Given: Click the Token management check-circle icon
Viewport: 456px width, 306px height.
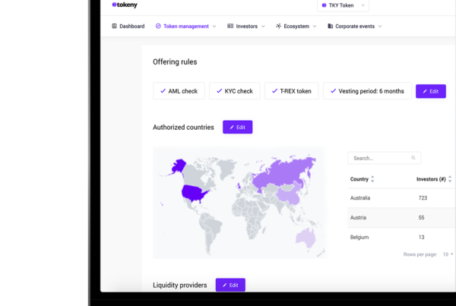Looking at the screenshot, I should click(158, 26).
